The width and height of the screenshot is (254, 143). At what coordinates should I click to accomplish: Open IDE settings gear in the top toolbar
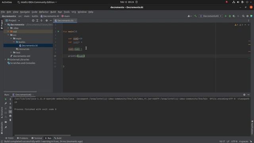pos(247,16)
